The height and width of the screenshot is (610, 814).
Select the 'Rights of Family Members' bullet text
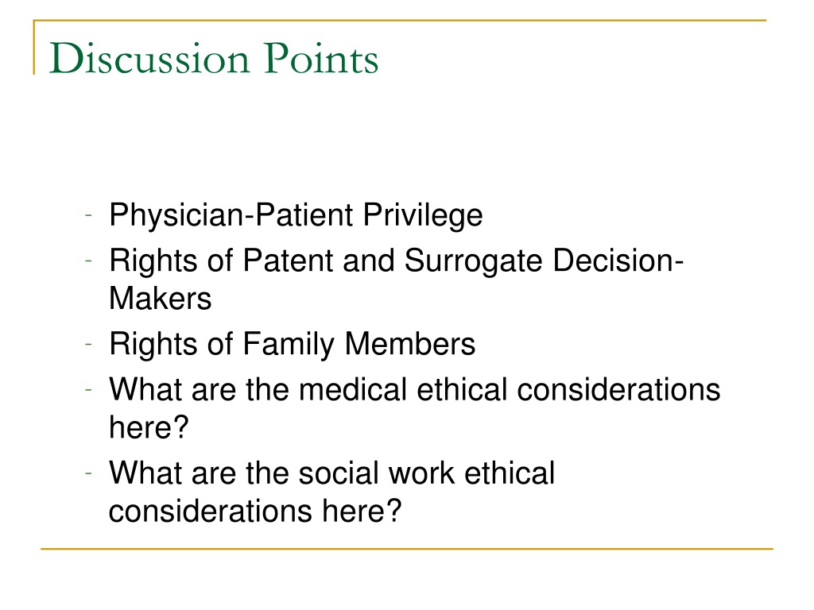(293, 345)
